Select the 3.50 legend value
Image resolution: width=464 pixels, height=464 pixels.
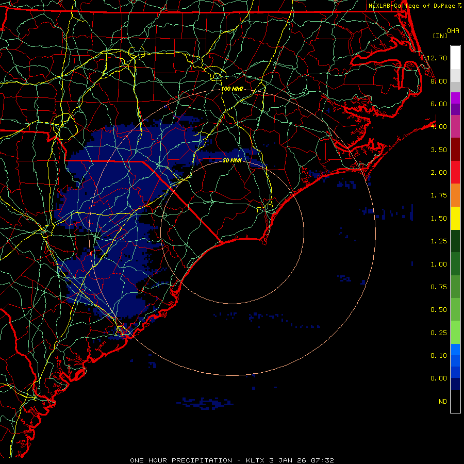(x=439, y=150)
